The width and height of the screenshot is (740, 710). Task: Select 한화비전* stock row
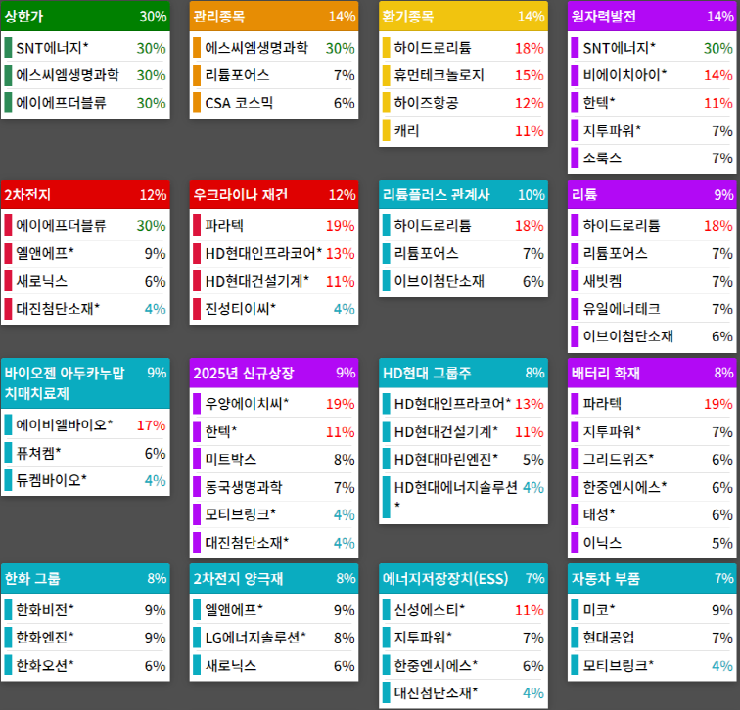click(x=85, y=609)
